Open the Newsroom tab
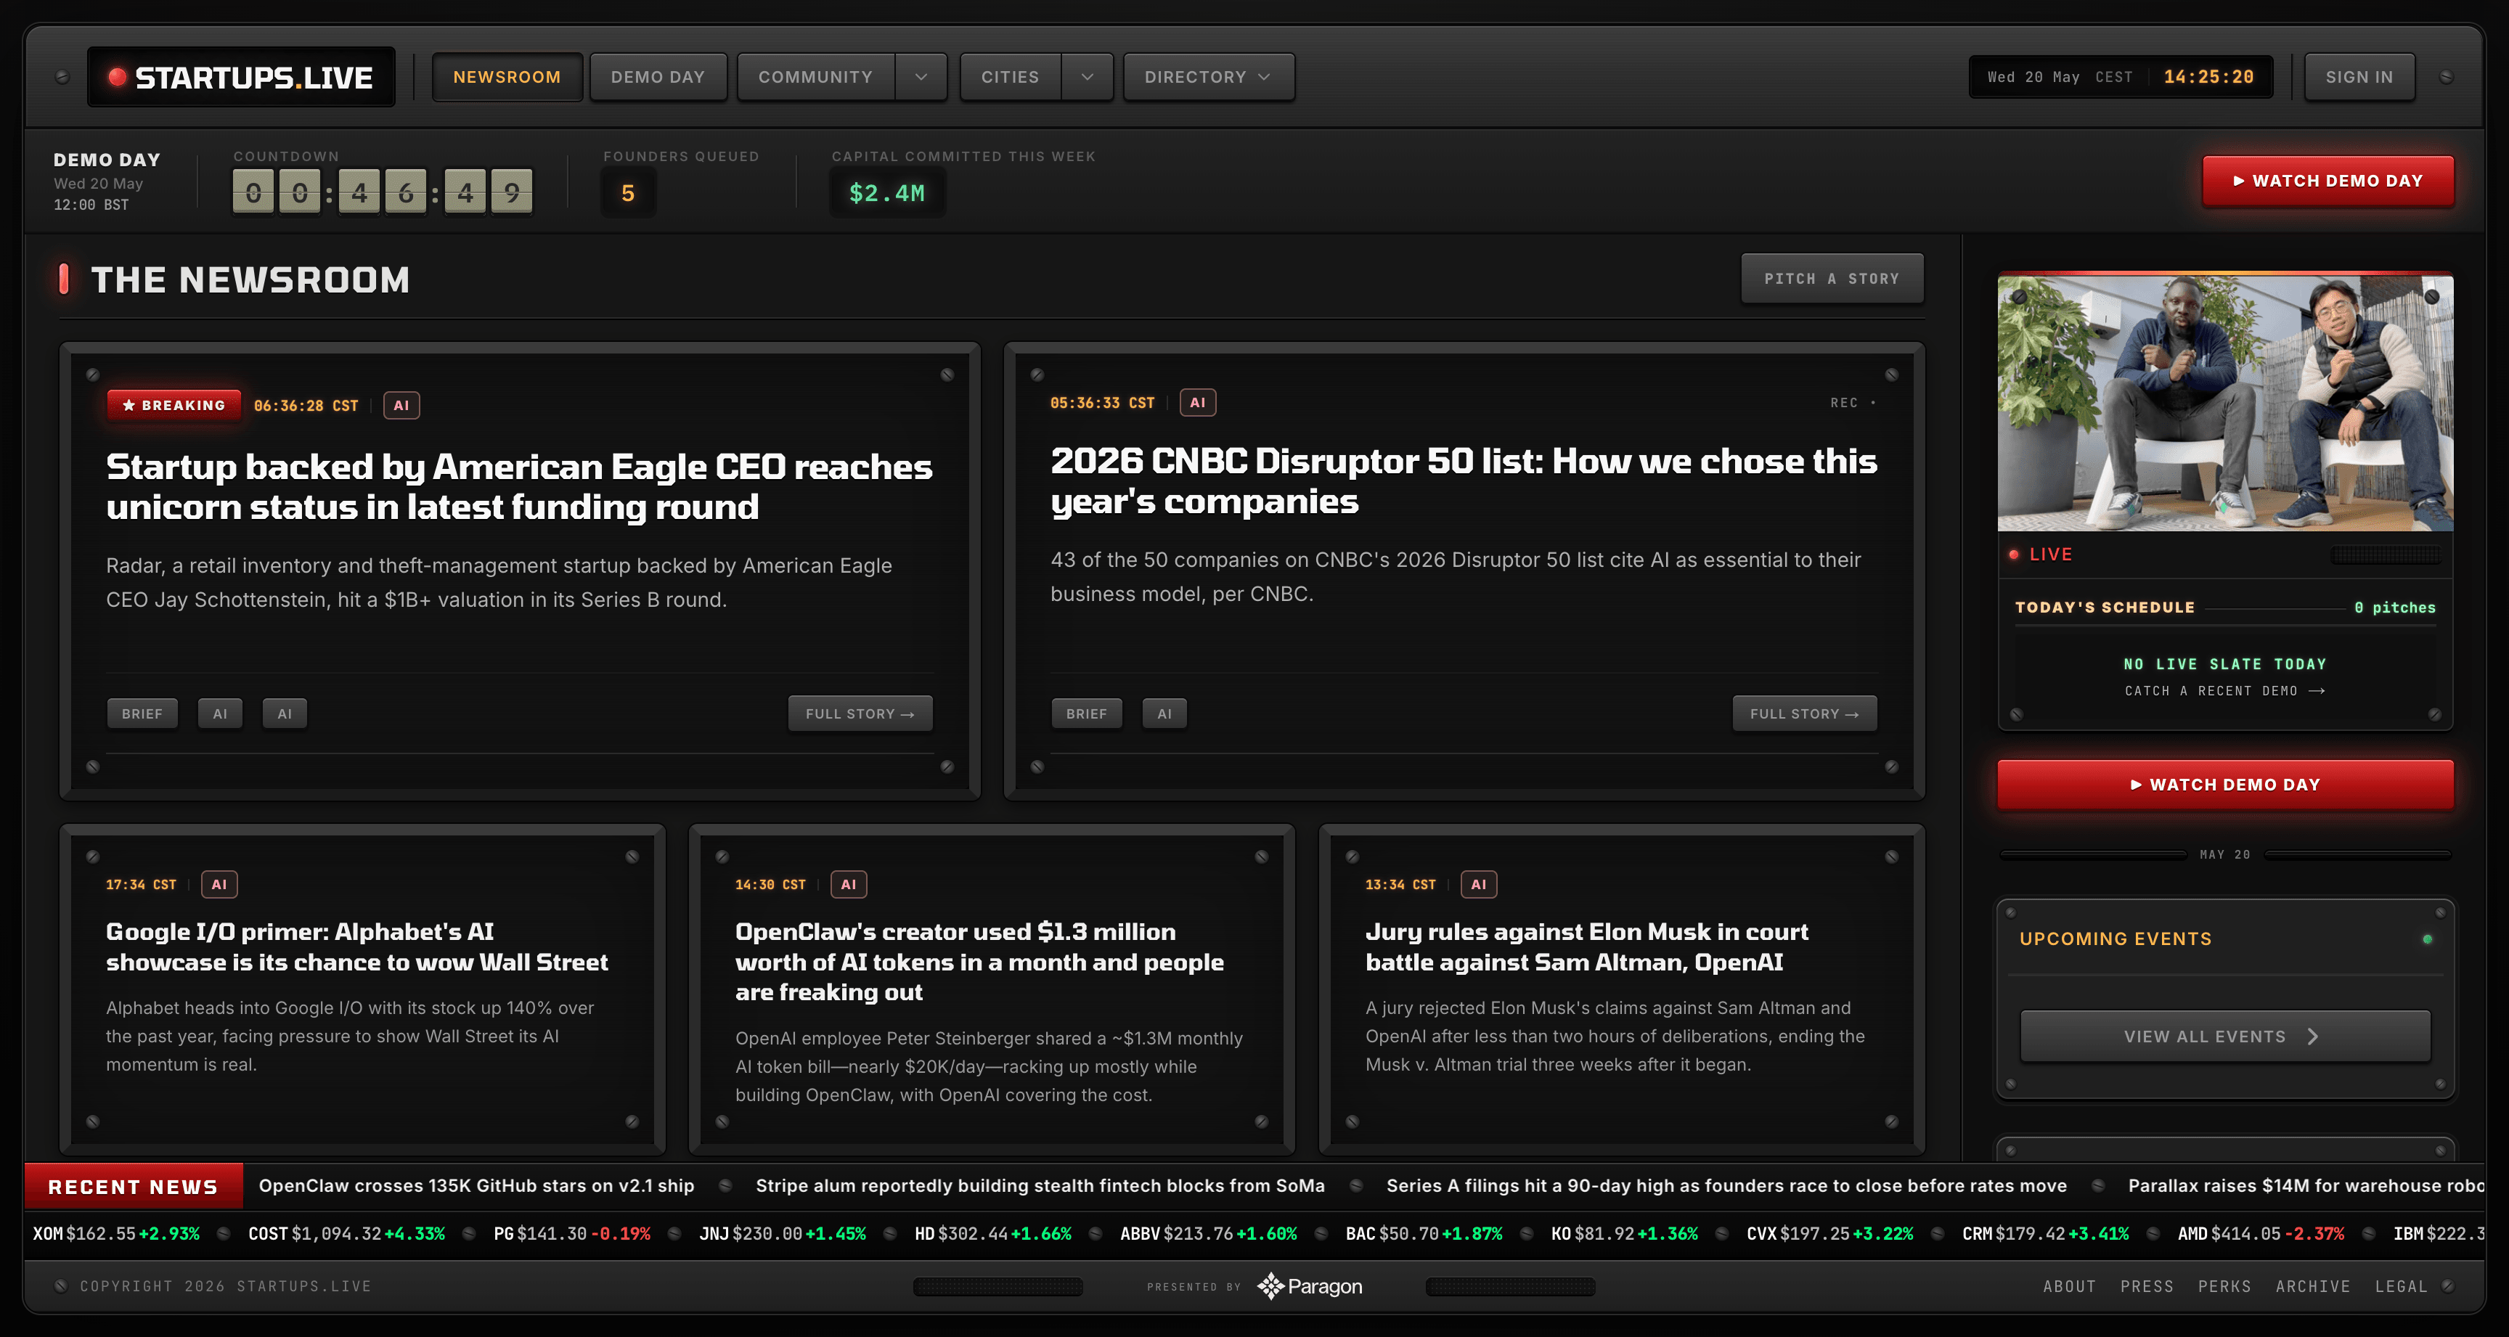 [x=507, y=77]
